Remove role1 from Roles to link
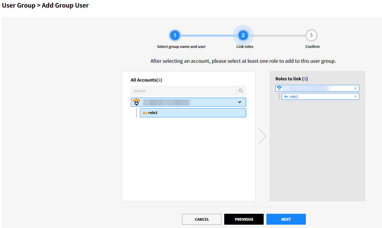The width and height of the screenshot is (382, 228). click(x=355, y=96)
